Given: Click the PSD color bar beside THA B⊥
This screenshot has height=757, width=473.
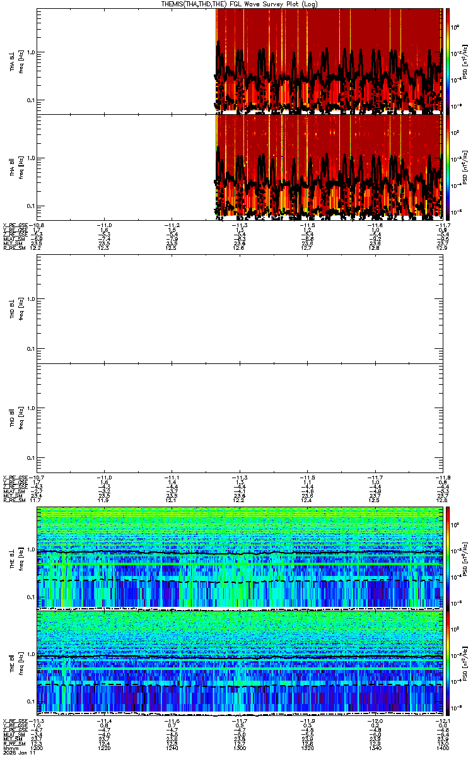Looking at the screenshot, I should point(448,61).
